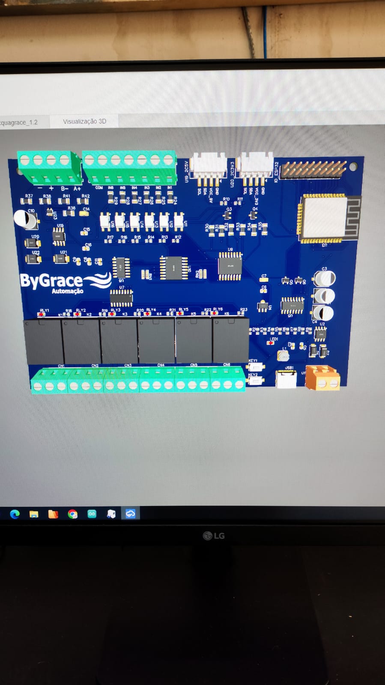Viewport: 385px width, 685px height.
Task: Click the white printer-like taskbar icon
Action: click(x=111, y=514)
